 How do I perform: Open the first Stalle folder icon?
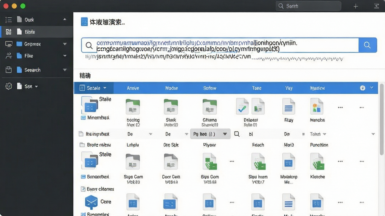point(89,105)
